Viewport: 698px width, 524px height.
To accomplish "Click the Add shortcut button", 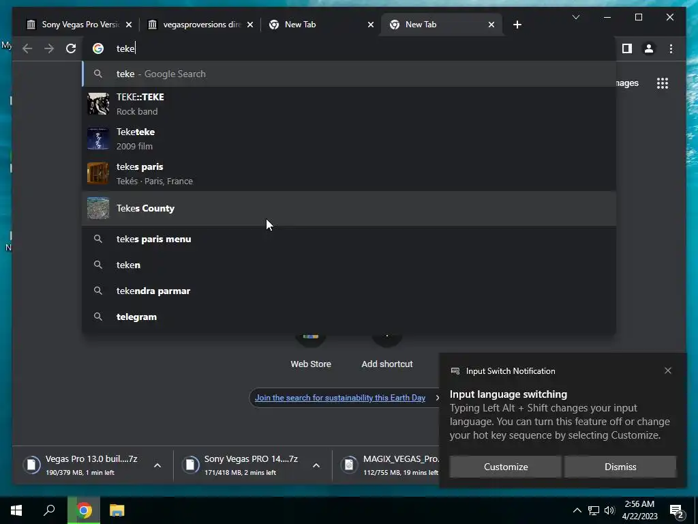I will point(387,352).
